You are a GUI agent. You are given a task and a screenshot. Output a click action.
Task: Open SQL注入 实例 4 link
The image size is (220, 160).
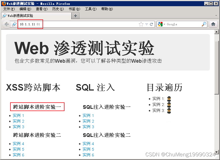coord(88,144)
